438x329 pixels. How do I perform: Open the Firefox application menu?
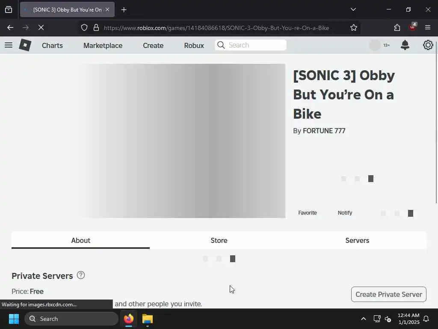pyautogui.click(x=428, y=27)
